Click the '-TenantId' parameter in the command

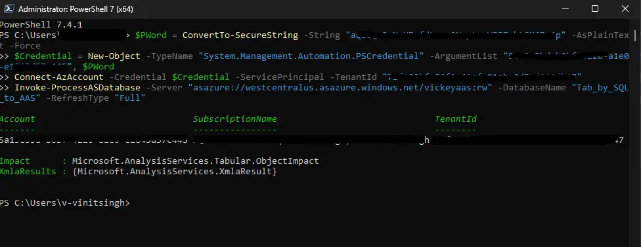[353, 77]
